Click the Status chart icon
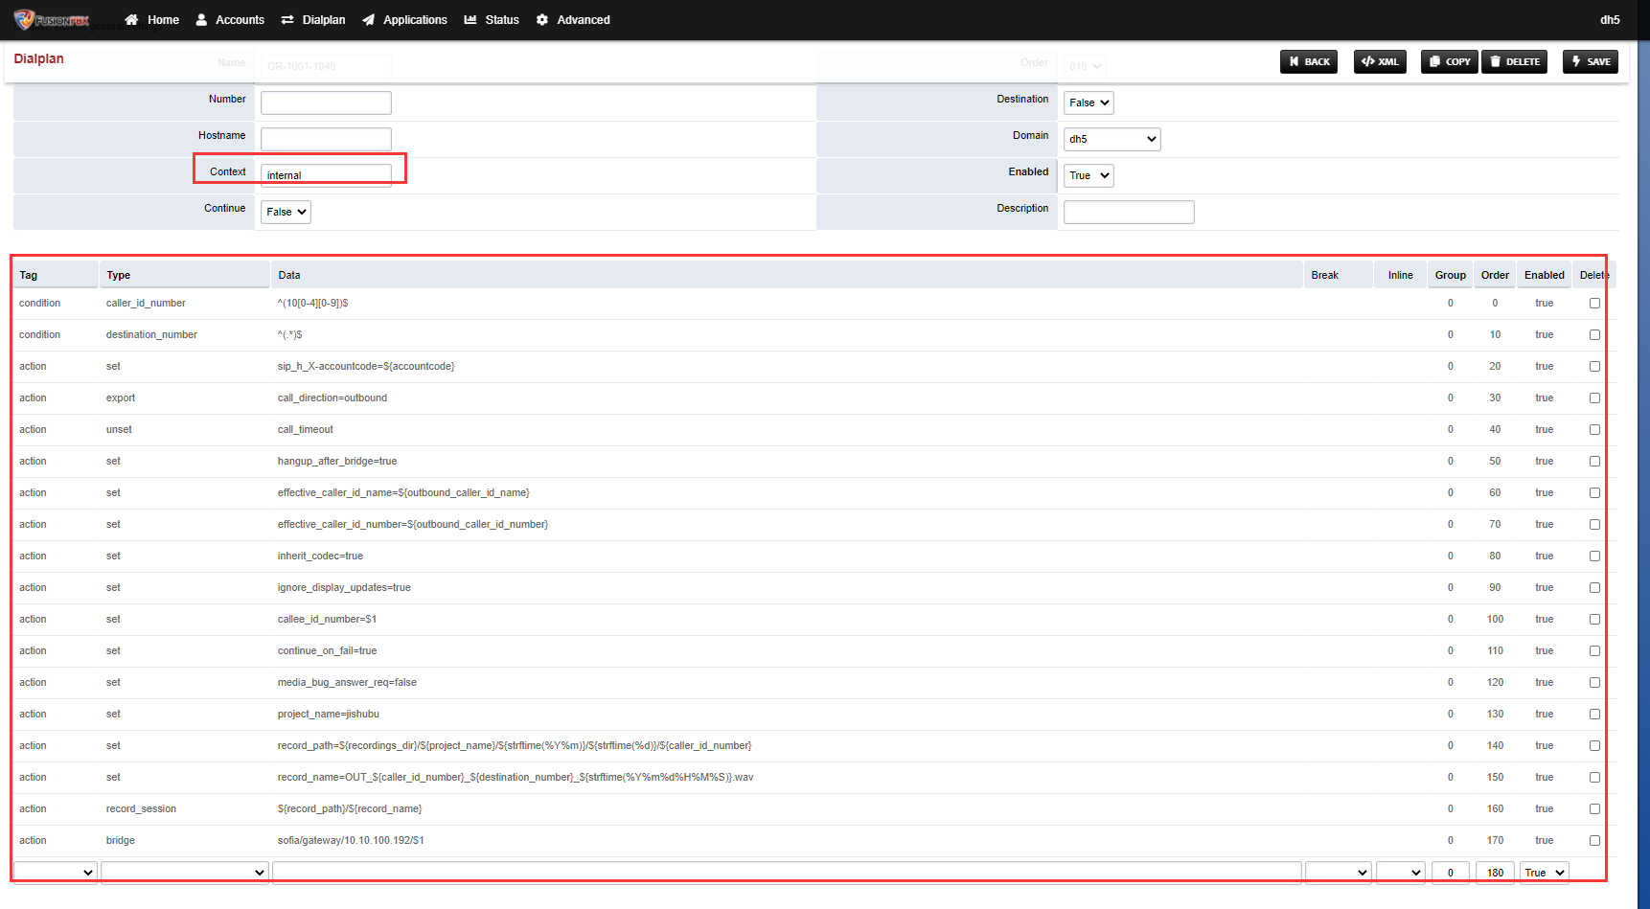This screenshot has width=1650, height=909. tap(470, 19)
